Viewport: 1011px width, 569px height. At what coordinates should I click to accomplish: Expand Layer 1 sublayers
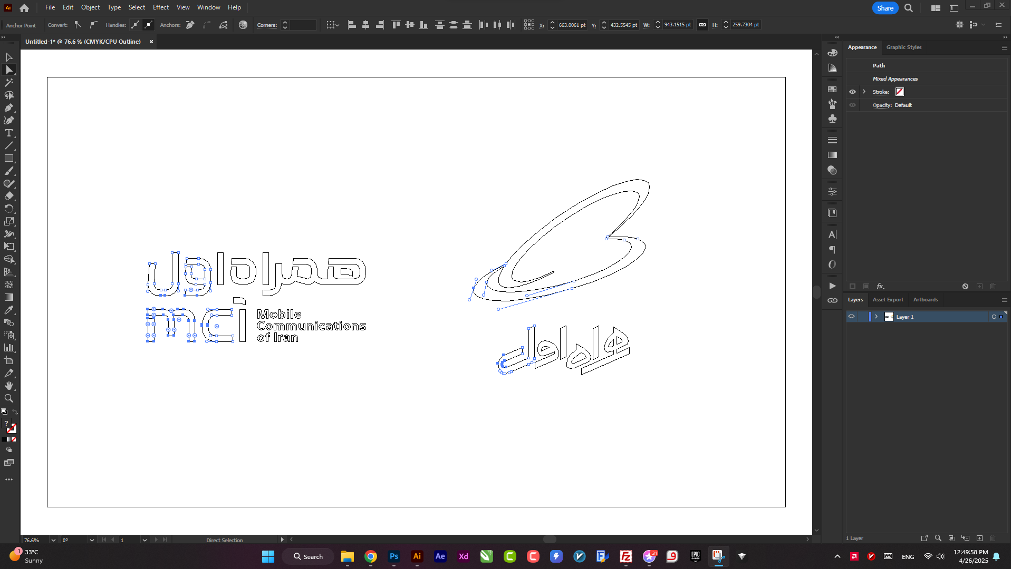pos(877,317)
